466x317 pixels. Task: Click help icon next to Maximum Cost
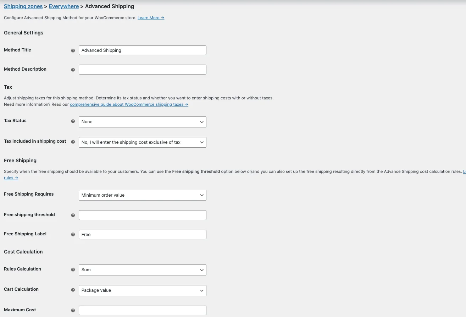(x=73, y=310)
